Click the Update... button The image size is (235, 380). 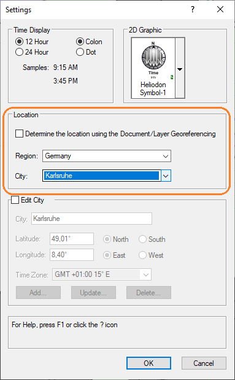93,292
